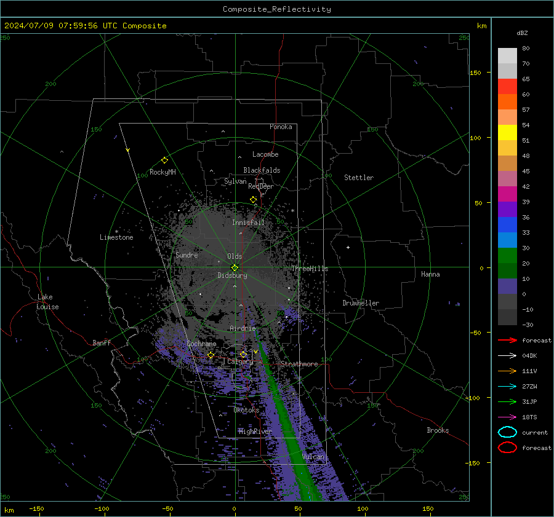Viewport: 554px width, 517px height.
Task: Click the slate-blue swatch between 10 and 0 dBZ
Action: (x=507, y=286)
